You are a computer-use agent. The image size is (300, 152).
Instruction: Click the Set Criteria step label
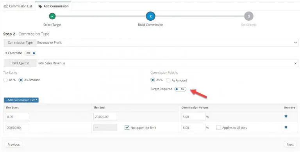[249, 25]
